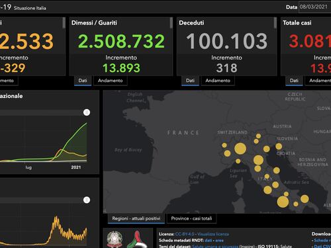Click the Dimessi / Guariti heading
Viewport: 331px width, 248px height.
[x=94, y=22]
